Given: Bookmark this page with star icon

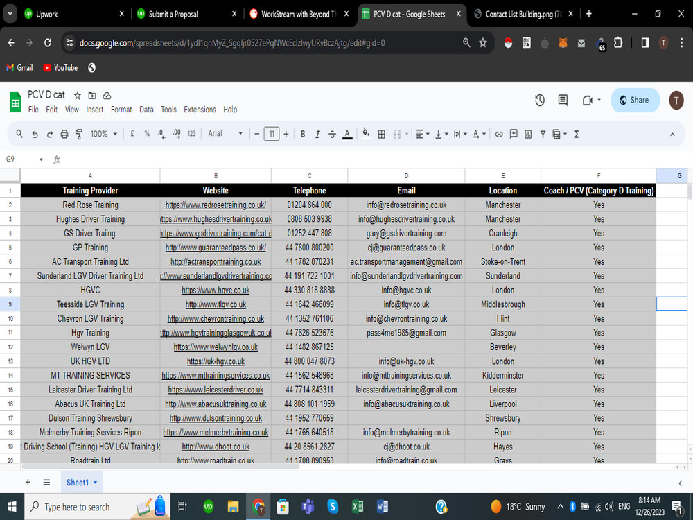Looking at the screenshot, I should click(482, 43).
